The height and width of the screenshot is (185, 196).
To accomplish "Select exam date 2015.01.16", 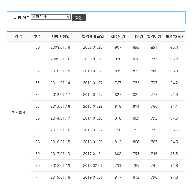I will (60, 130).
